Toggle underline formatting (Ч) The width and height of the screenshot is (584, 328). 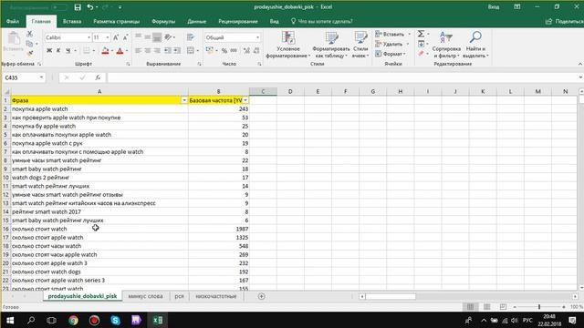tap(68, 51)
